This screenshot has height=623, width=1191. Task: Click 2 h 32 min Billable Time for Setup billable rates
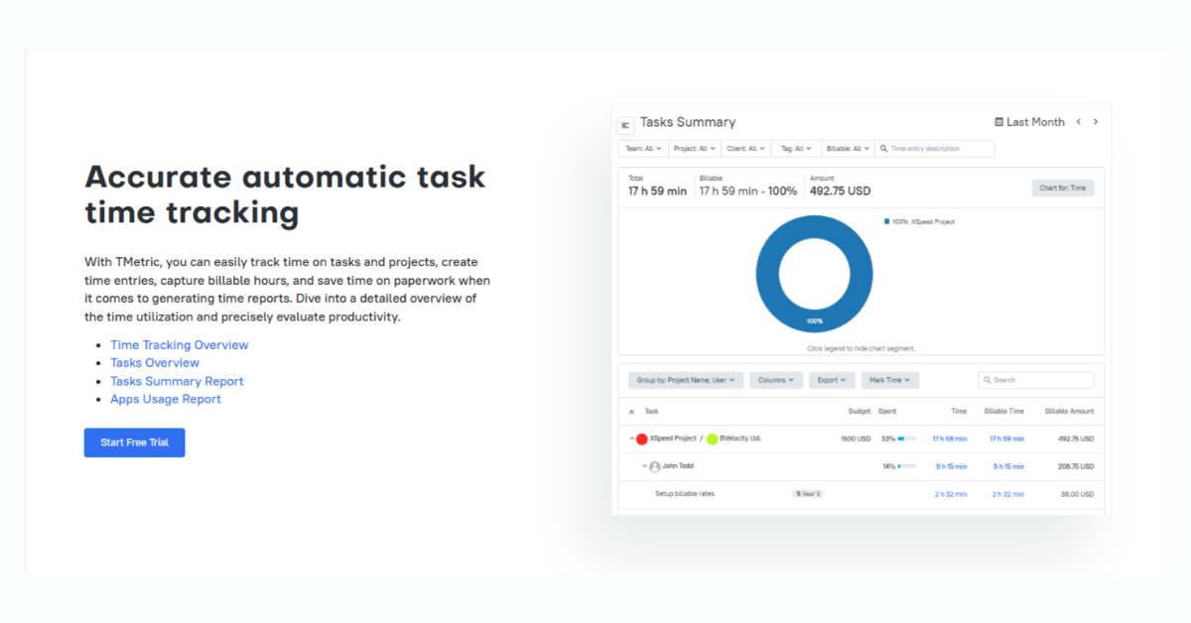(1008, 494)
